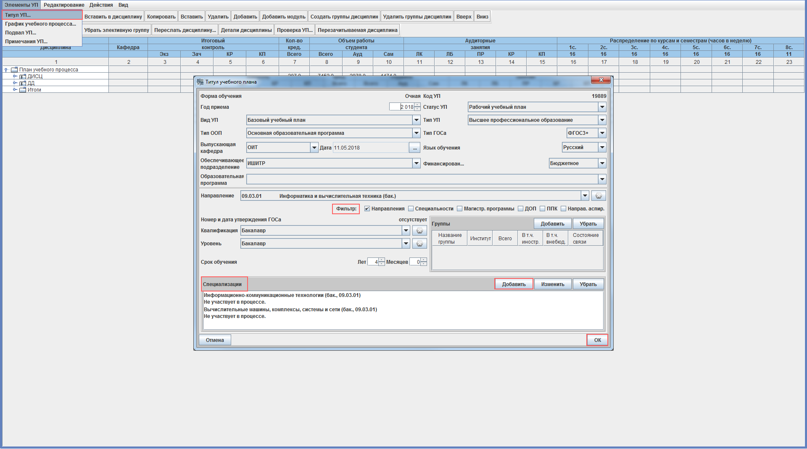Click Убрать in the Группы panel
This screenshot has height=449, width=807.
tap(588, 224)
